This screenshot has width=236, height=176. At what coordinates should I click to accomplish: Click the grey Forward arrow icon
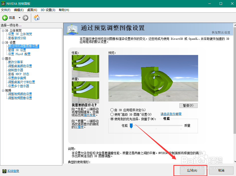click(25, 18)
